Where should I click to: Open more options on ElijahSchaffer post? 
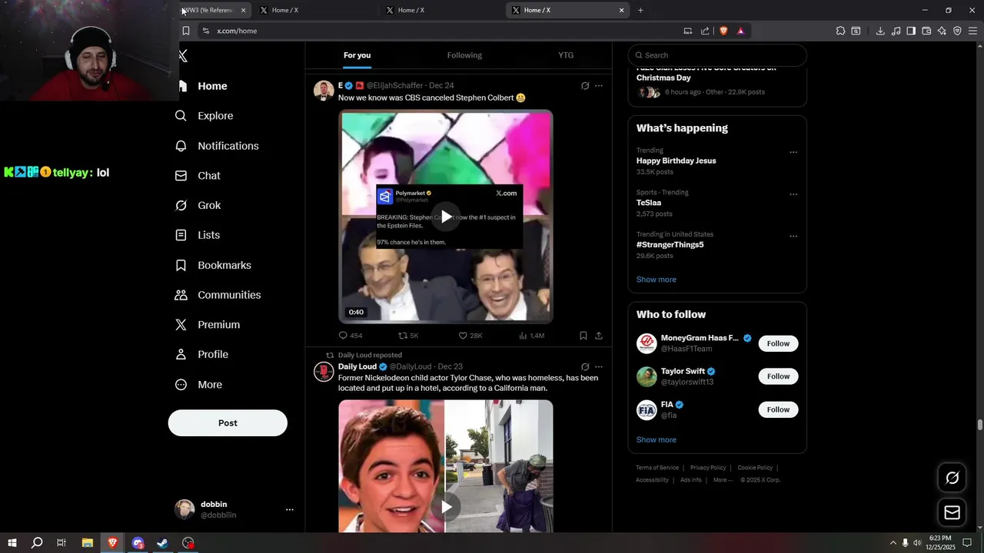click(x=599, y=86)
